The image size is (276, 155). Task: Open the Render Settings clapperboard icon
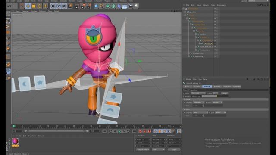(89, 6)
